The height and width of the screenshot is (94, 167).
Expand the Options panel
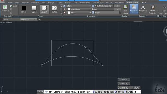(x=143, y=16)
